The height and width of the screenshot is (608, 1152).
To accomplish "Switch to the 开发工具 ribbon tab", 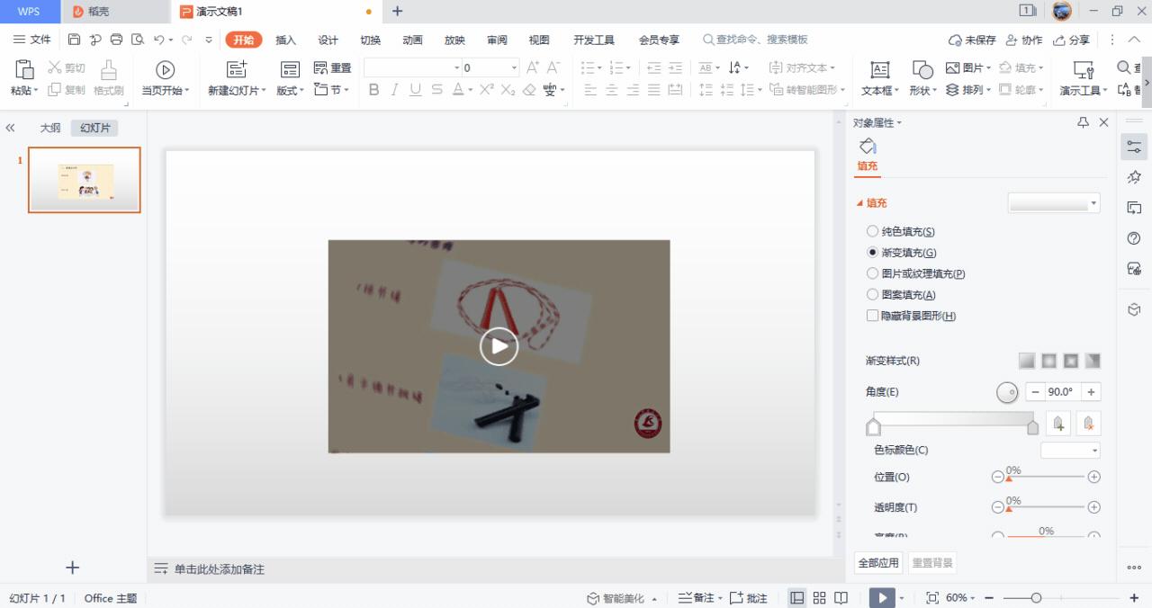I will tap(594, 40).
